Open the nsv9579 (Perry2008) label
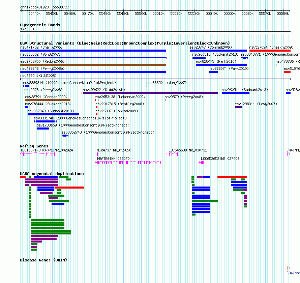 184,97
